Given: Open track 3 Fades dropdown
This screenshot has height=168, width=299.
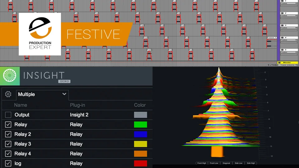Looking at the screenshot, I should [289, 28].
